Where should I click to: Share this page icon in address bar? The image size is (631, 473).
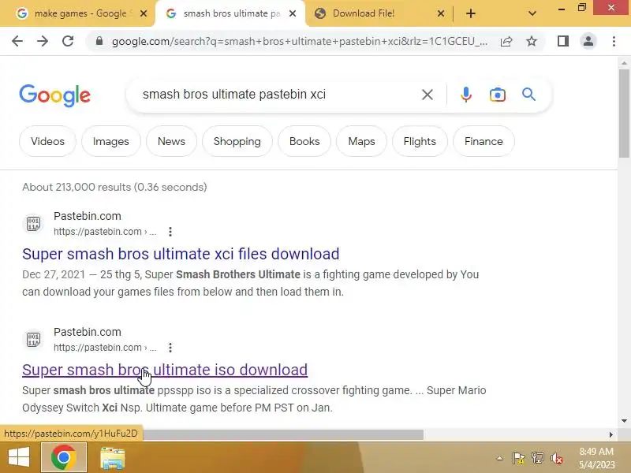[506, 41]
